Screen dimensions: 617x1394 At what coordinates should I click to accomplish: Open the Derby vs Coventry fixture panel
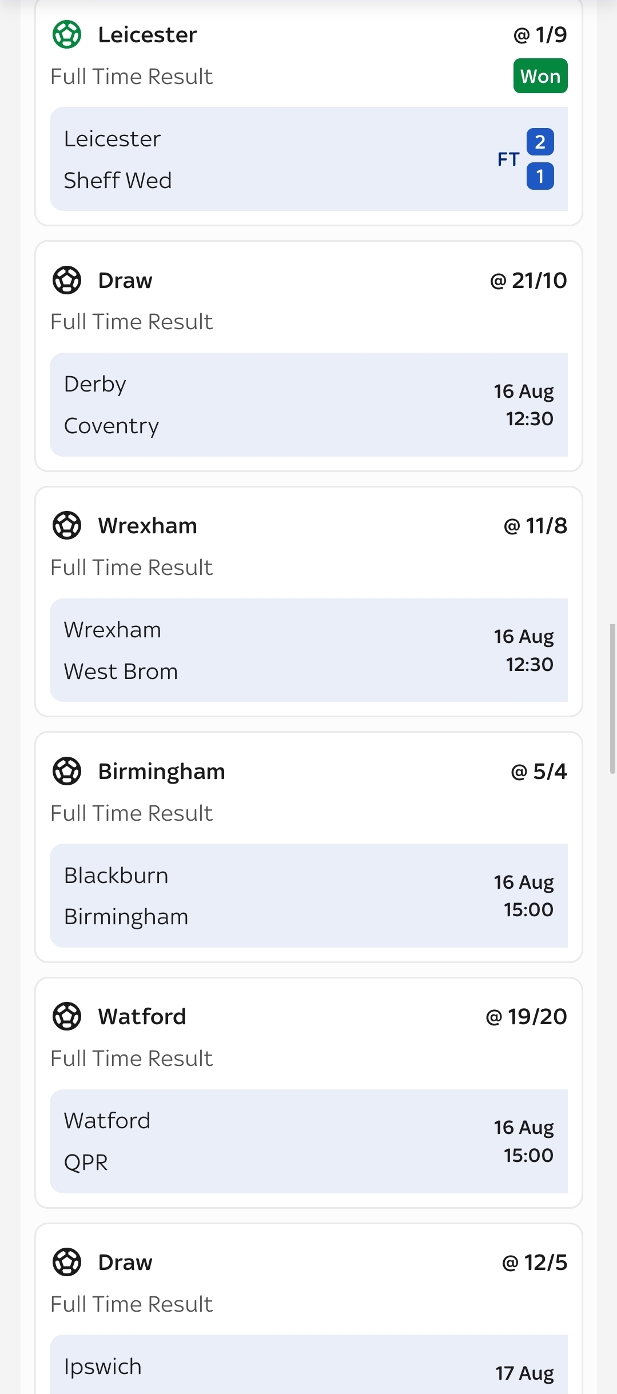coord(309,405)
